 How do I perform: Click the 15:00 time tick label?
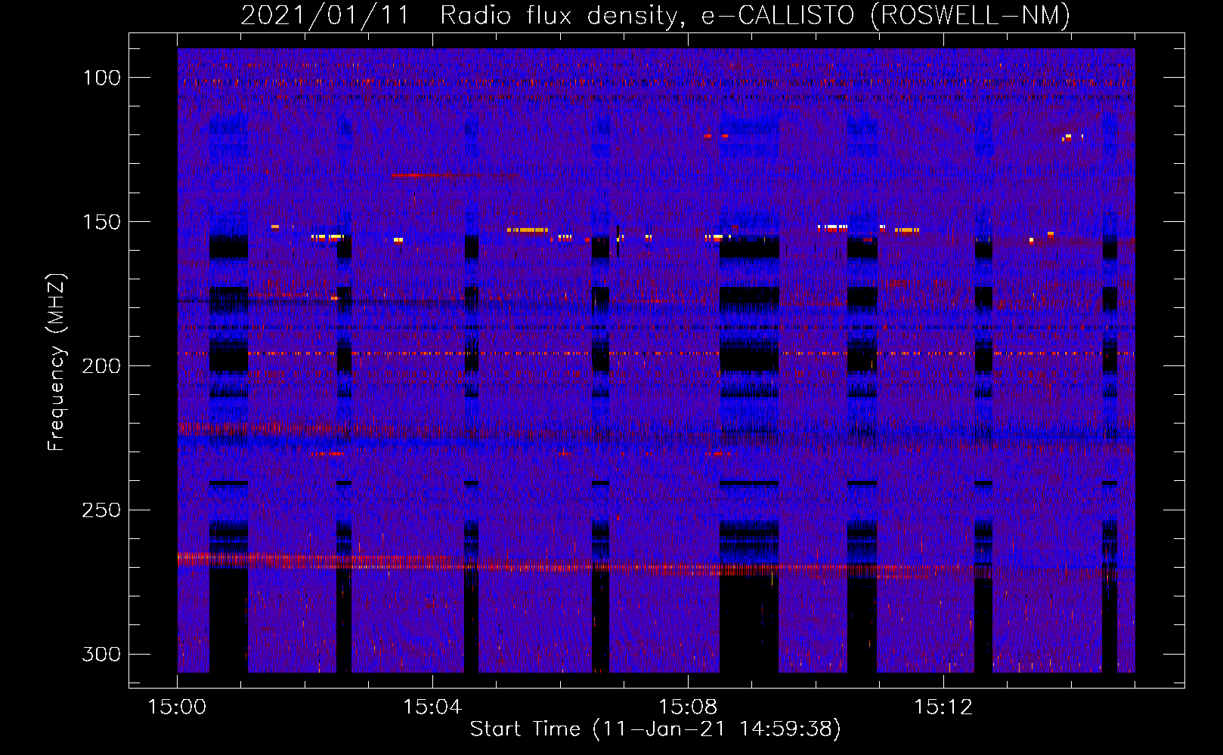177,707
